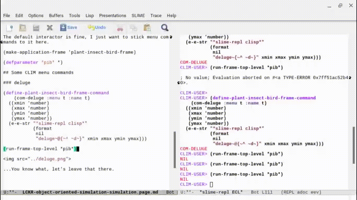This screenshot has height=200, width=357.
Task: Click the Open File toolbar icon
Action: tap(23, 28)
